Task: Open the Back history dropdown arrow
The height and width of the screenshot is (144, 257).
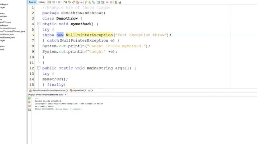Action: coord(56,2)
